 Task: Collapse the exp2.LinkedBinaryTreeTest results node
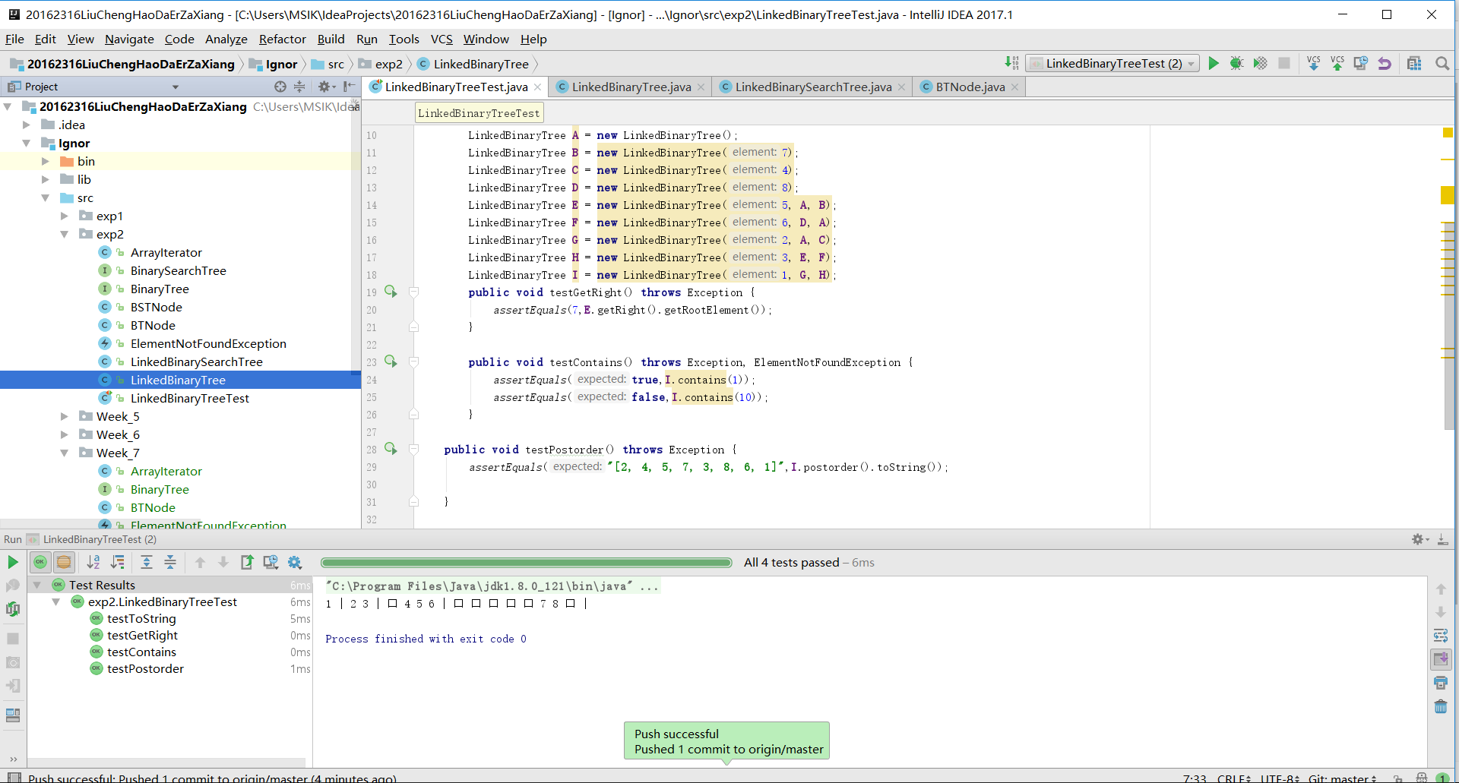pos(55,601)
